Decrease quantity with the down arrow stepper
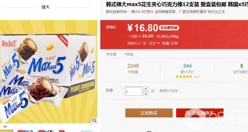 pyautogui.click(x=146, y=94)
